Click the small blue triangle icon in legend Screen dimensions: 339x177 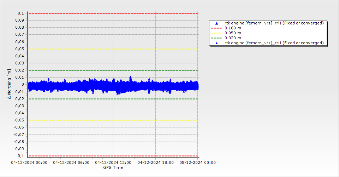(216, 43)
